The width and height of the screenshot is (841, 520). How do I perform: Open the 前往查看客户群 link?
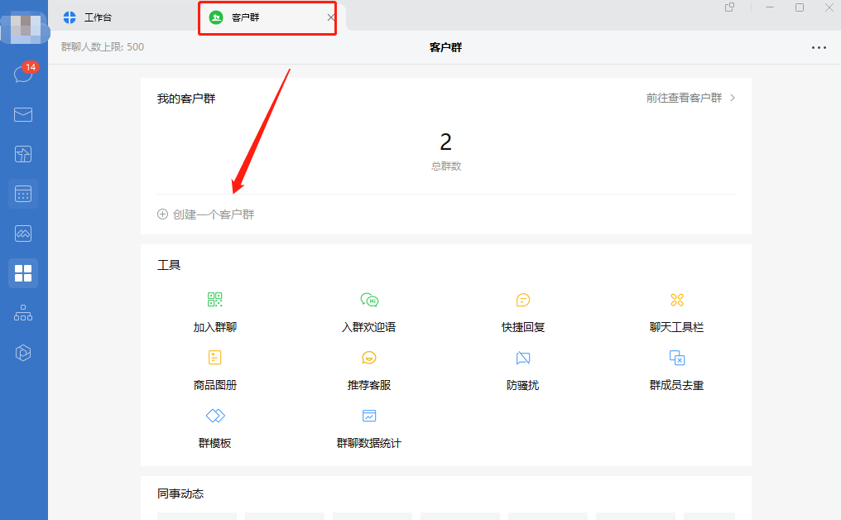point(689,97)
